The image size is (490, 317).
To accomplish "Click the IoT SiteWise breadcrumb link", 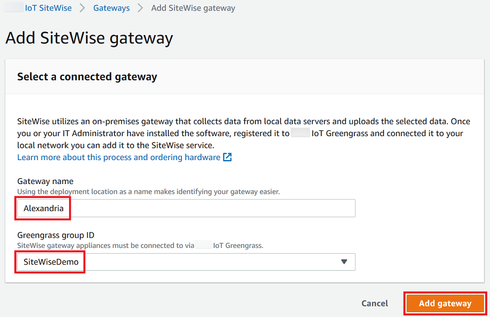I will 48,8.
